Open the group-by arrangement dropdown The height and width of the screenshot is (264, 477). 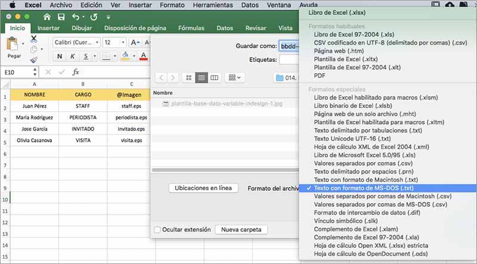(234, 77)
